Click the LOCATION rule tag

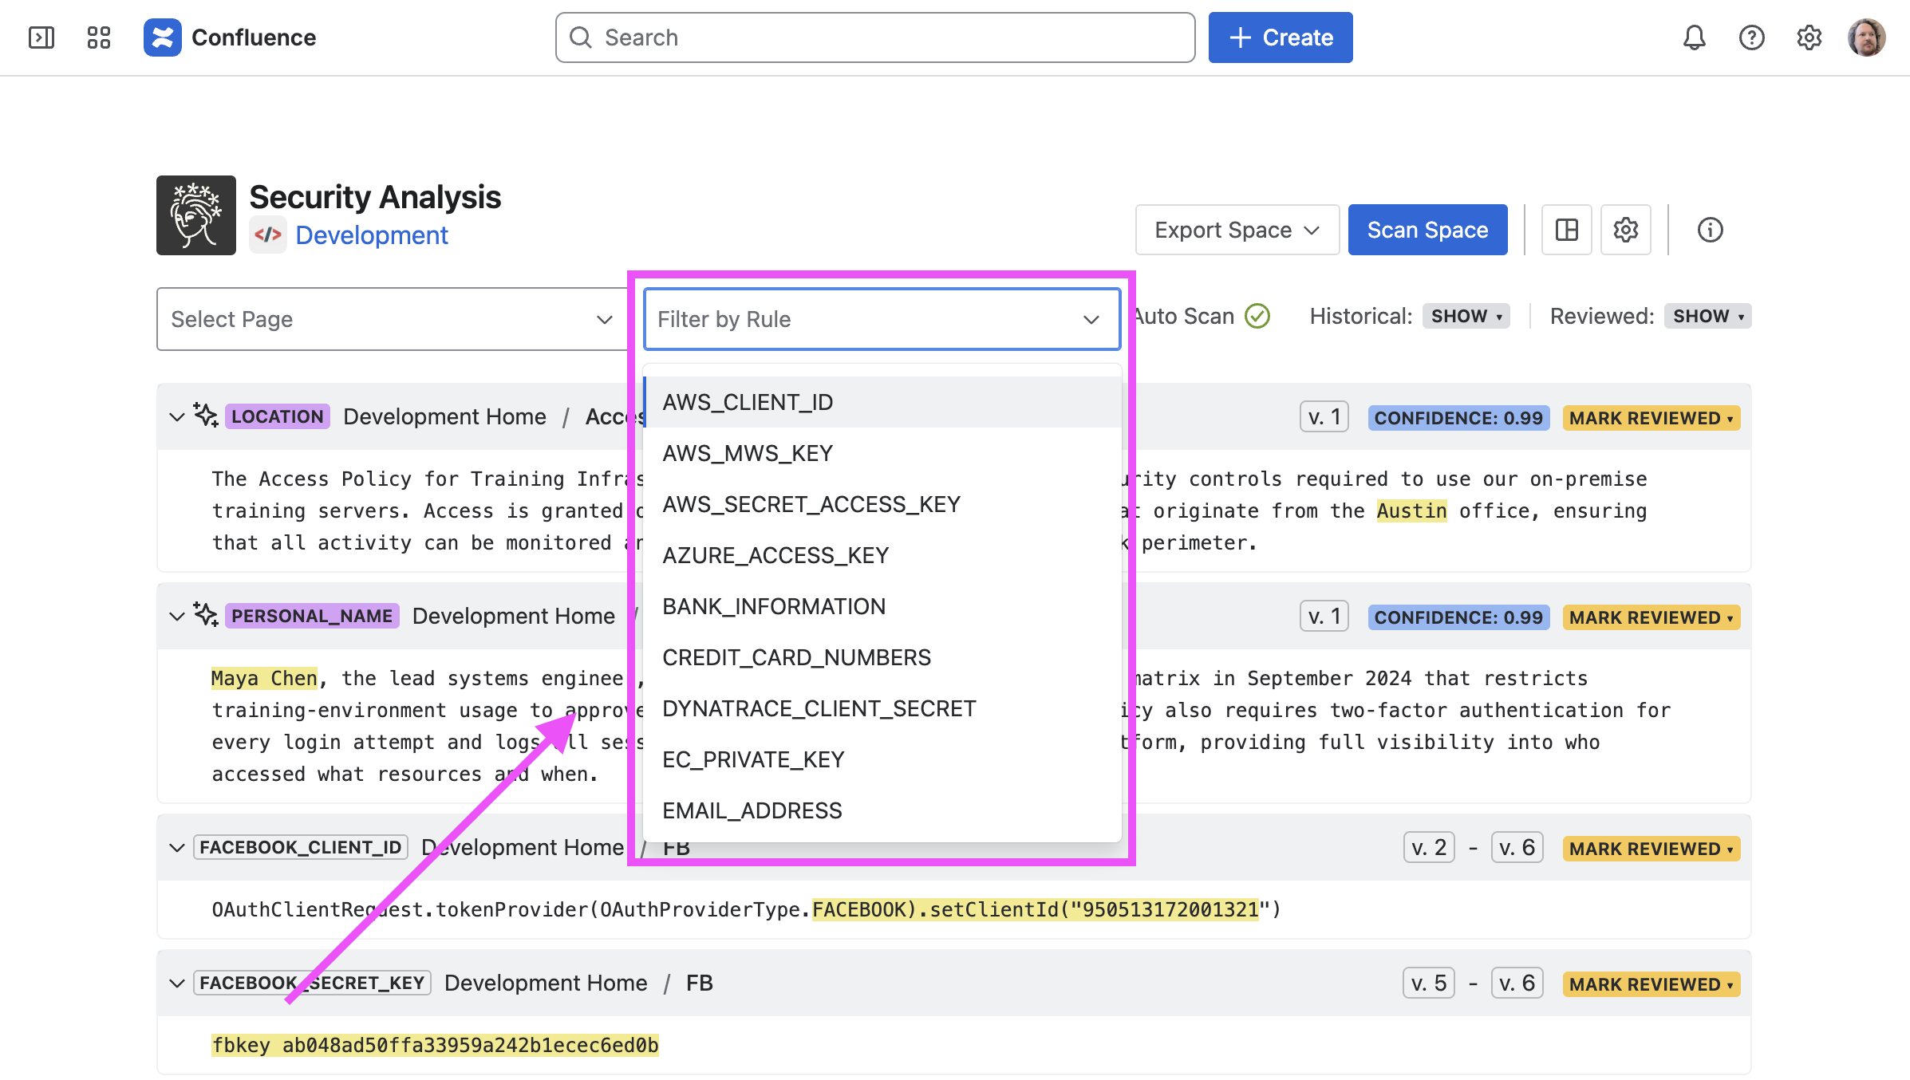(278, 416)
